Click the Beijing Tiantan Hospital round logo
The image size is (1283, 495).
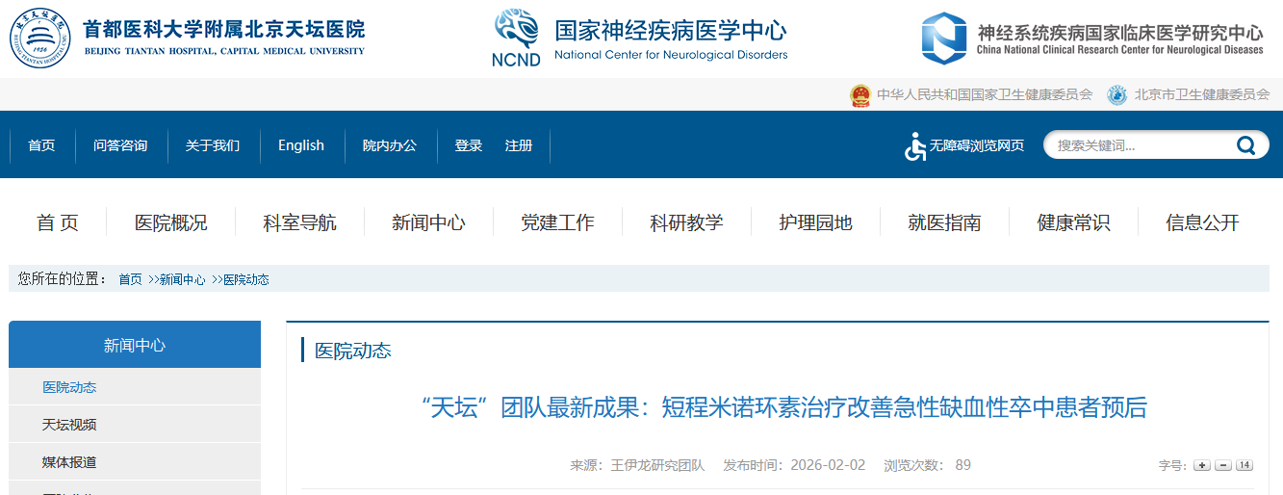[40, 39]
